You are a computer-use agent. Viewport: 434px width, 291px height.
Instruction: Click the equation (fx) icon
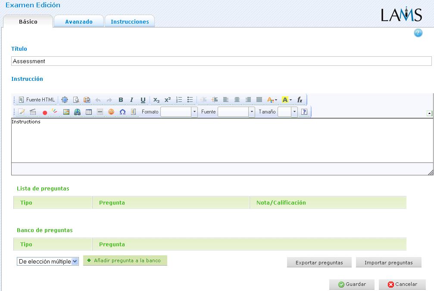click(x=300, y=100)
